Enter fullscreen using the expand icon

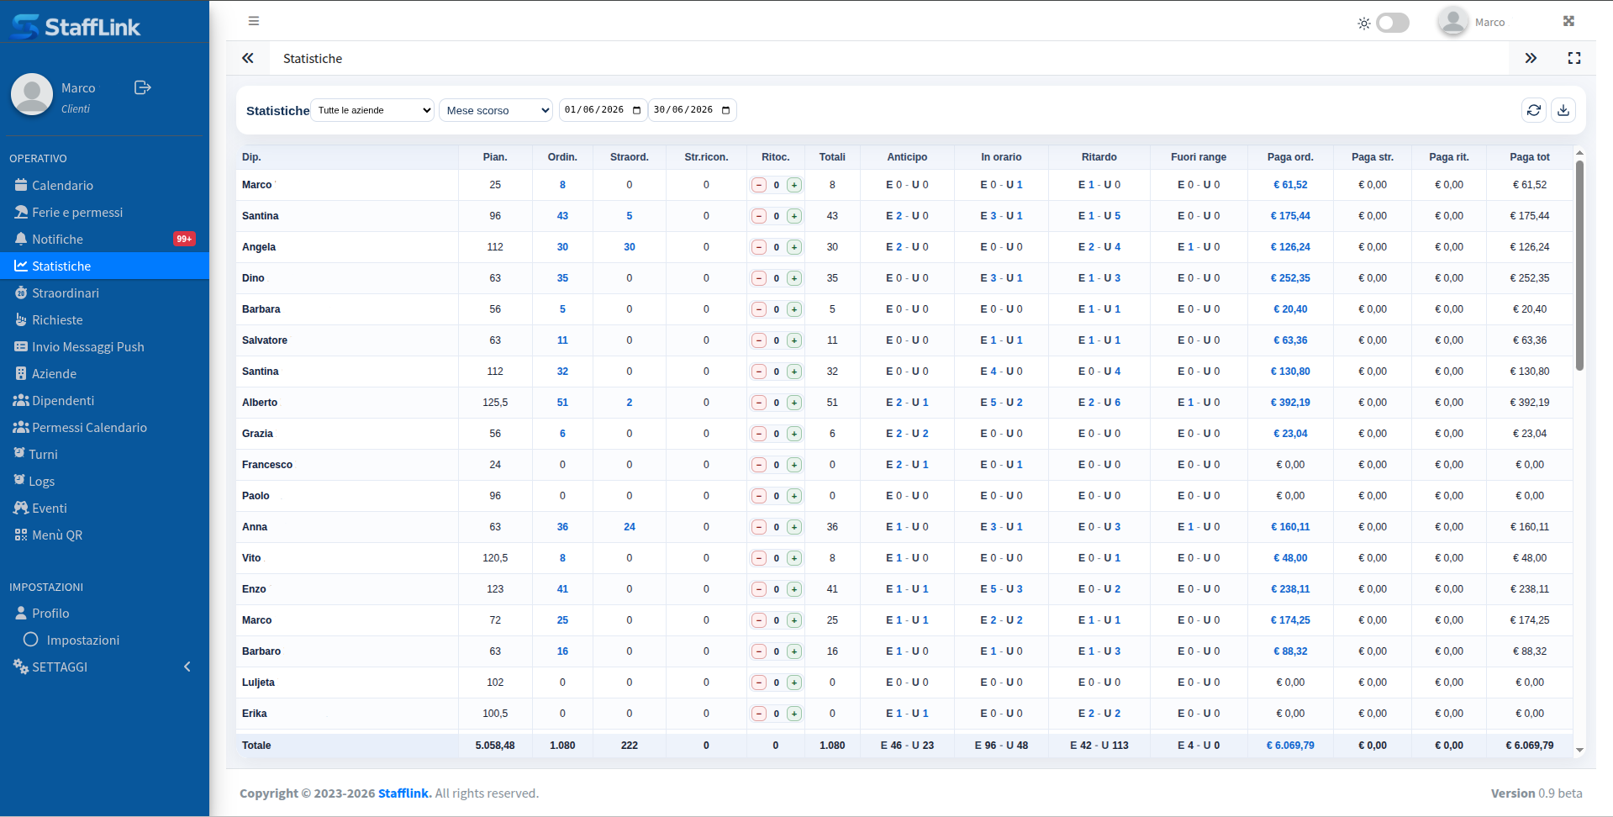[1574, 58]
